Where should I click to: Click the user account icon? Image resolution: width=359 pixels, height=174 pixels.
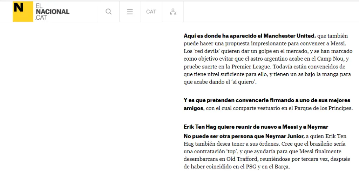[x=173, y=12]
